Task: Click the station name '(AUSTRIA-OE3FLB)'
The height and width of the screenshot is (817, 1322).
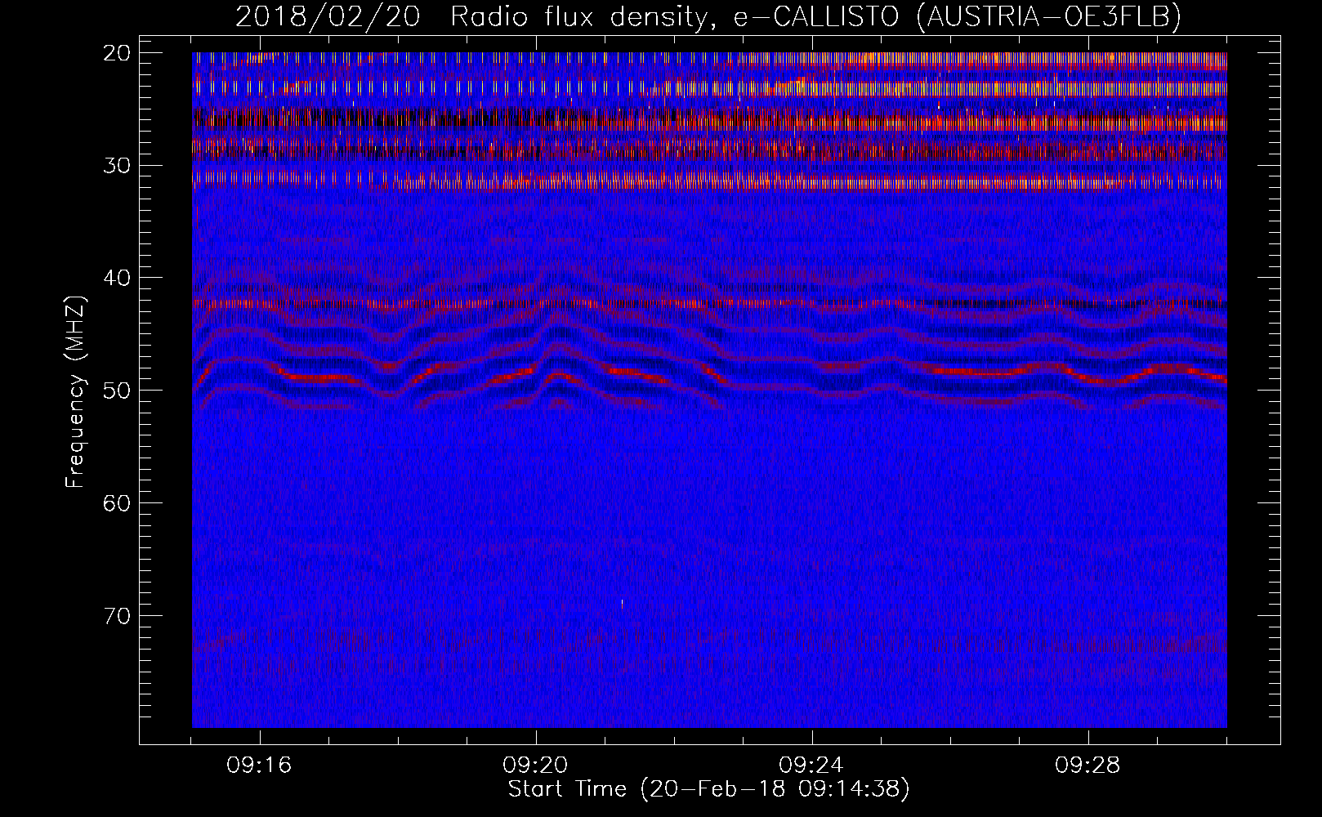Action: (x=1049, y=16)
